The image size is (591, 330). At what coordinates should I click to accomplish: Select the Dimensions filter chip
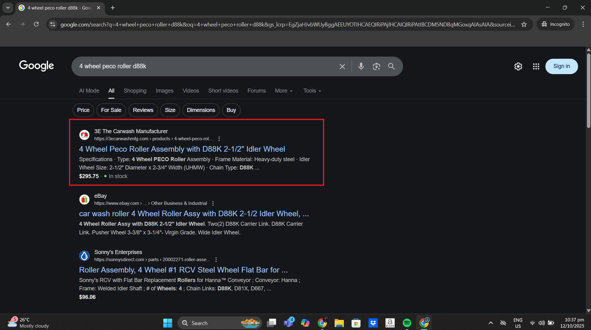coord(201,110)
